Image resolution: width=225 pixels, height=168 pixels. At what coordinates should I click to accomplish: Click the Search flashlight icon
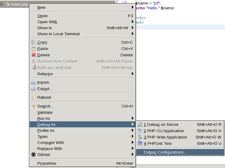34,106
